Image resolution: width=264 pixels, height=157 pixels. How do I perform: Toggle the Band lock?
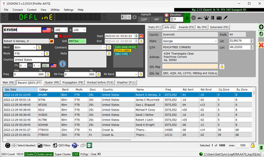tap(39, 48)
